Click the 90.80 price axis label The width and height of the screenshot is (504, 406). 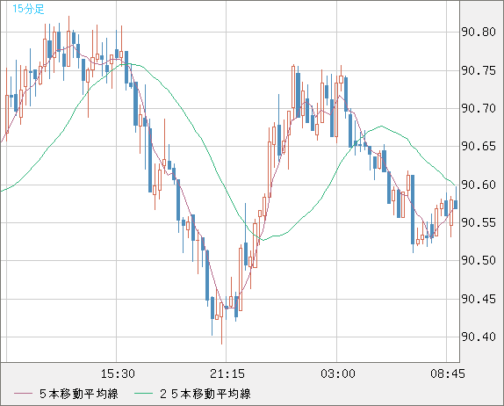(479, 32)
